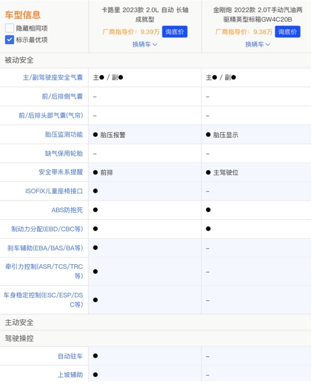Click 牵引力控制(ASR/TCS/TRC等) parameter link
This screenshot has height=388, width=312.
click(x=44, y=272)
